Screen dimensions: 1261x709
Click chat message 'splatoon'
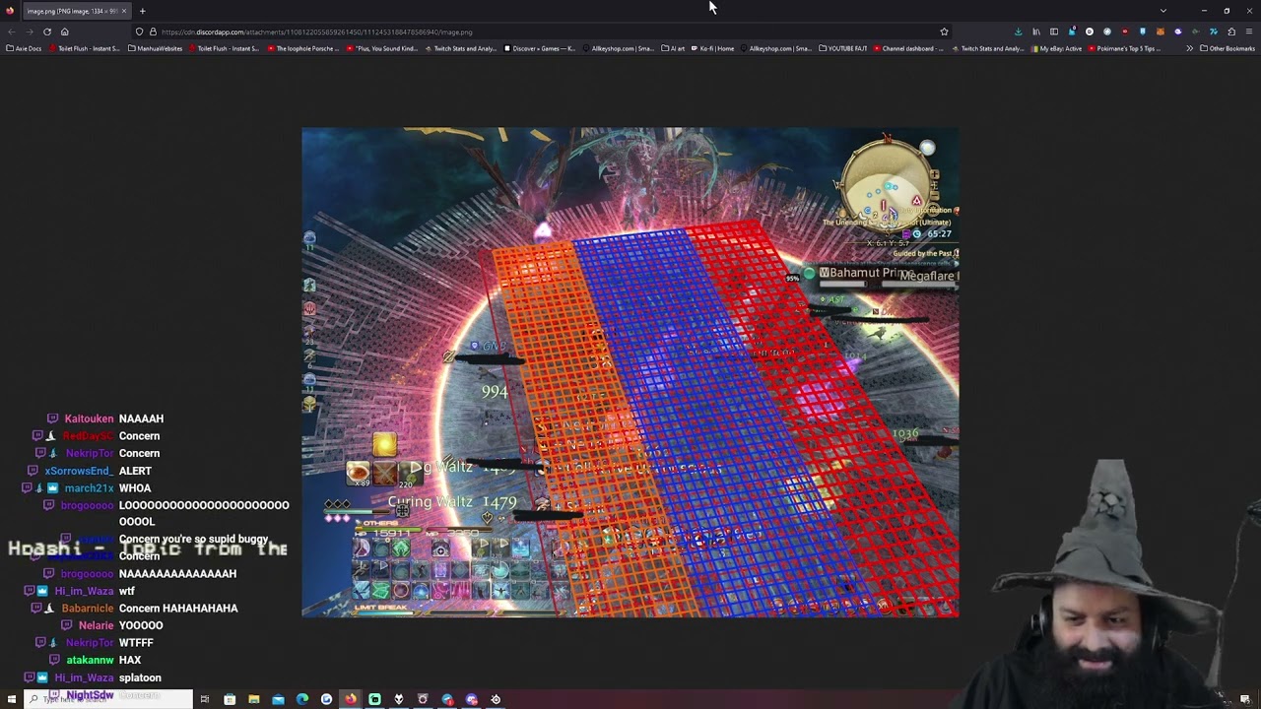point(140,677)
